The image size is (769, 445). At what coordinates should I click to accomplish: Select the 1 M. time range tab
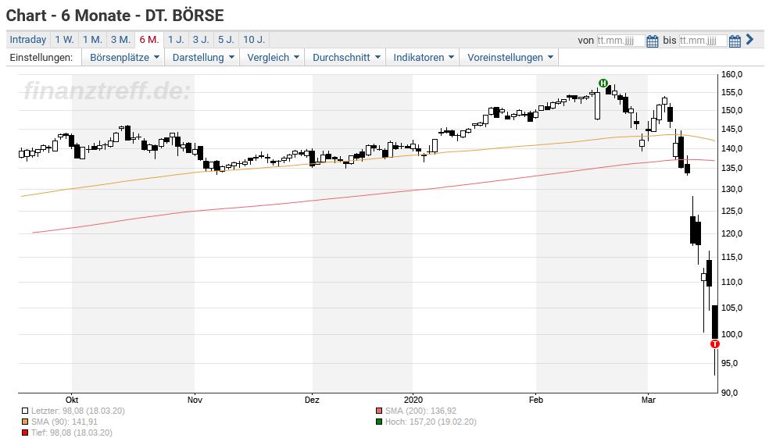point(92,40)
